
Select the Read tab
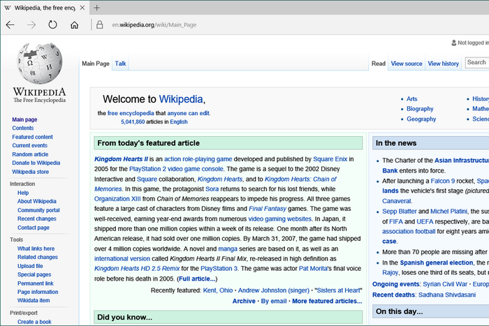tap(379, 64)
